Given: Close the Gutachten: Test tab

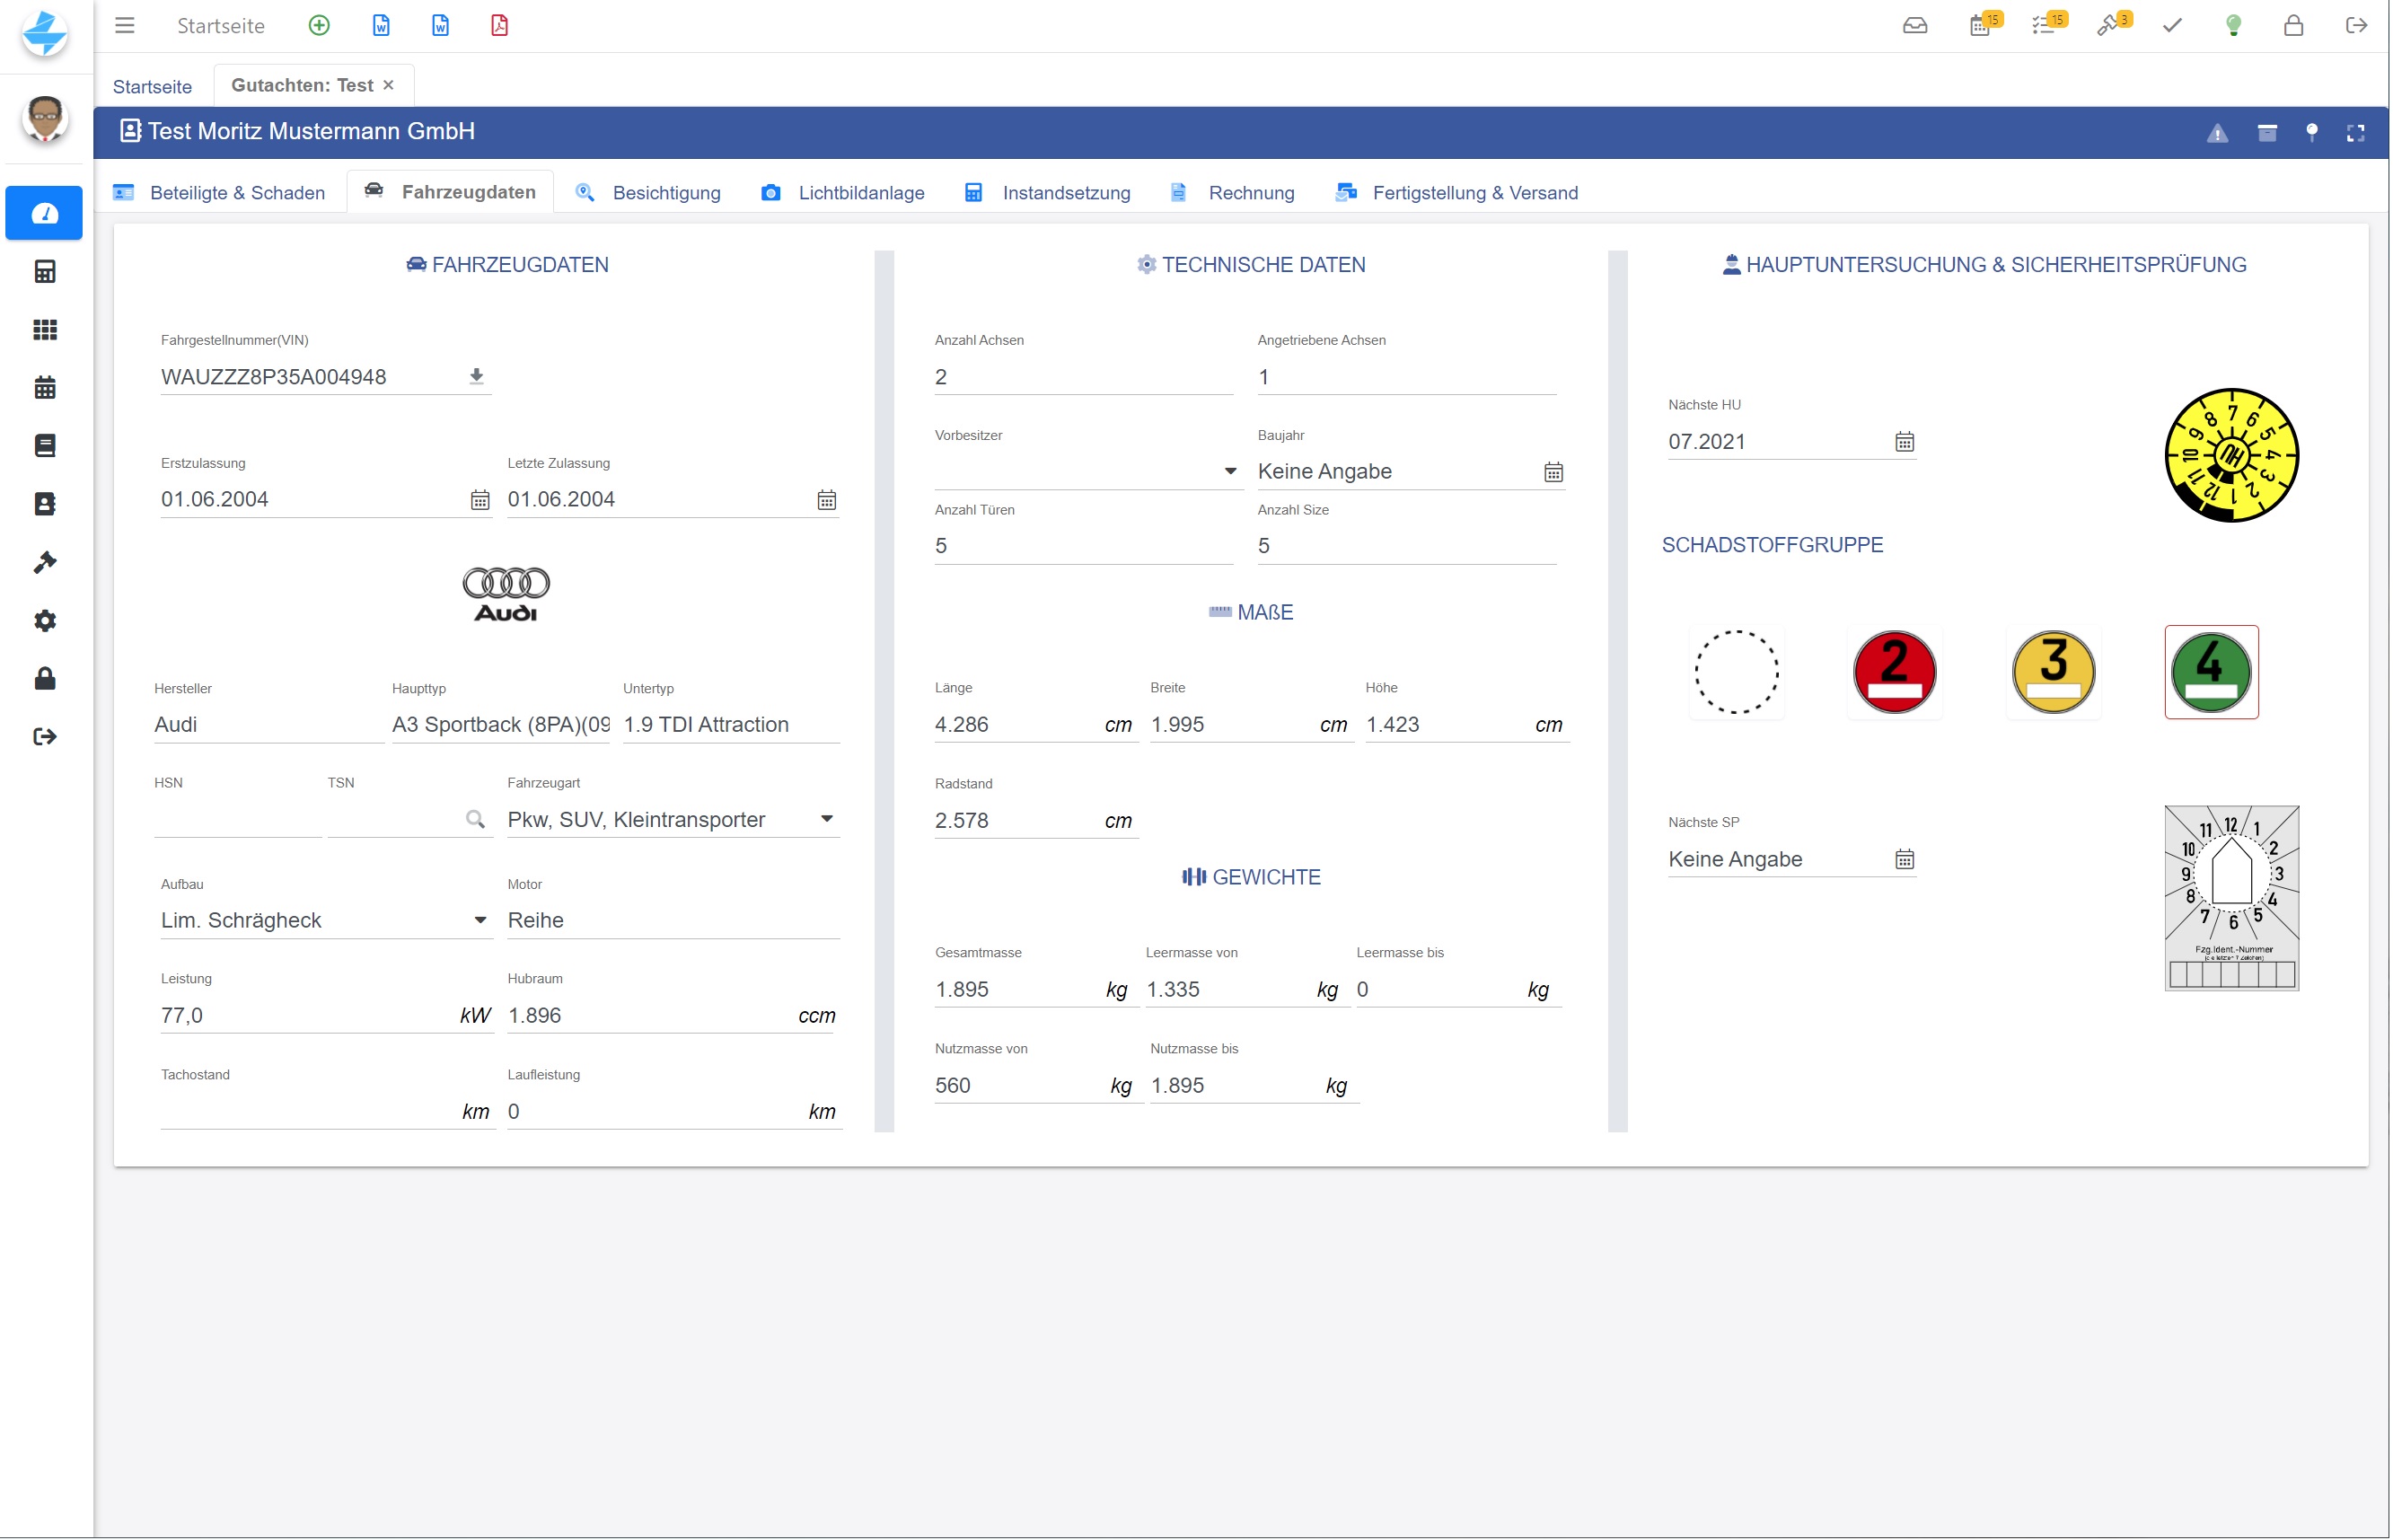Looking at the screenshot, I should tap(388, 85).
